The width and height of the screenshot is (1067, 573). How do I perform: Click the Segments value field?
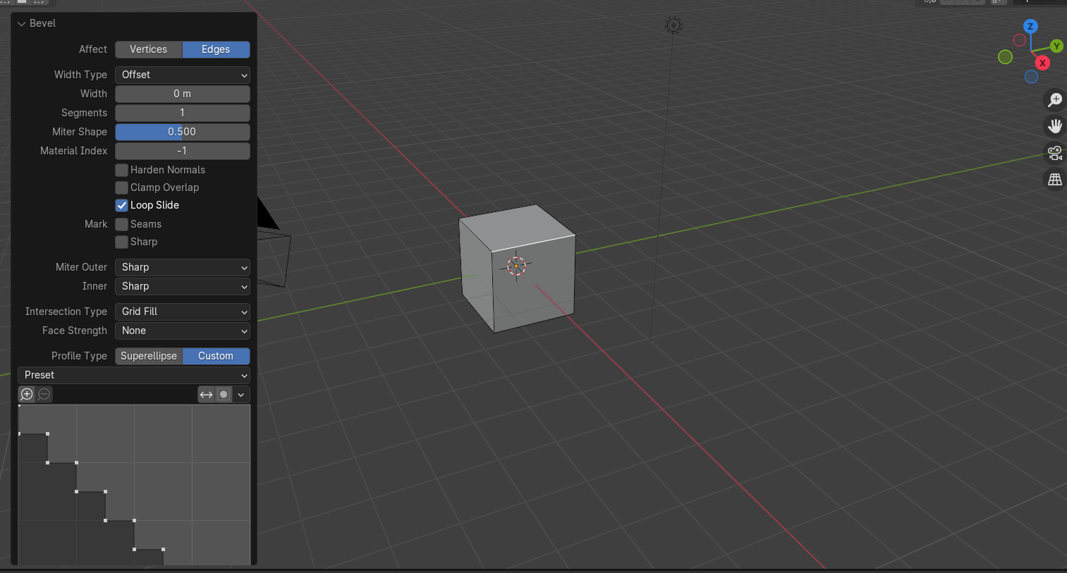[183, 113]
